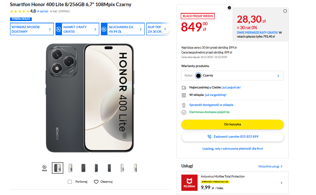The height and width of the screenshot is (195, 316).
Task: Enable the 'Porównaj' comparison checkbox
Action: (69, 182)
